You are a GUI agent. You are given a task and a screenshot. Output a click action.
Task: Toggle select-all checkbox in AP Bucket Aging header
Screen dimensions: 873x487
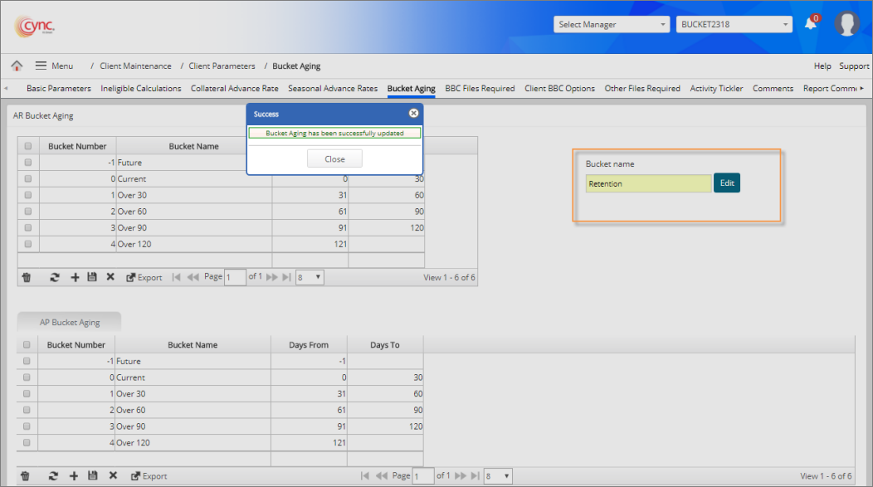(27, 345)
